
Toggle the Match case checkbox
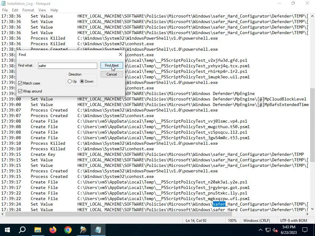[29, 83]
